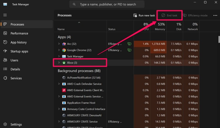Open App history page
220x128 pixels.
27,42
